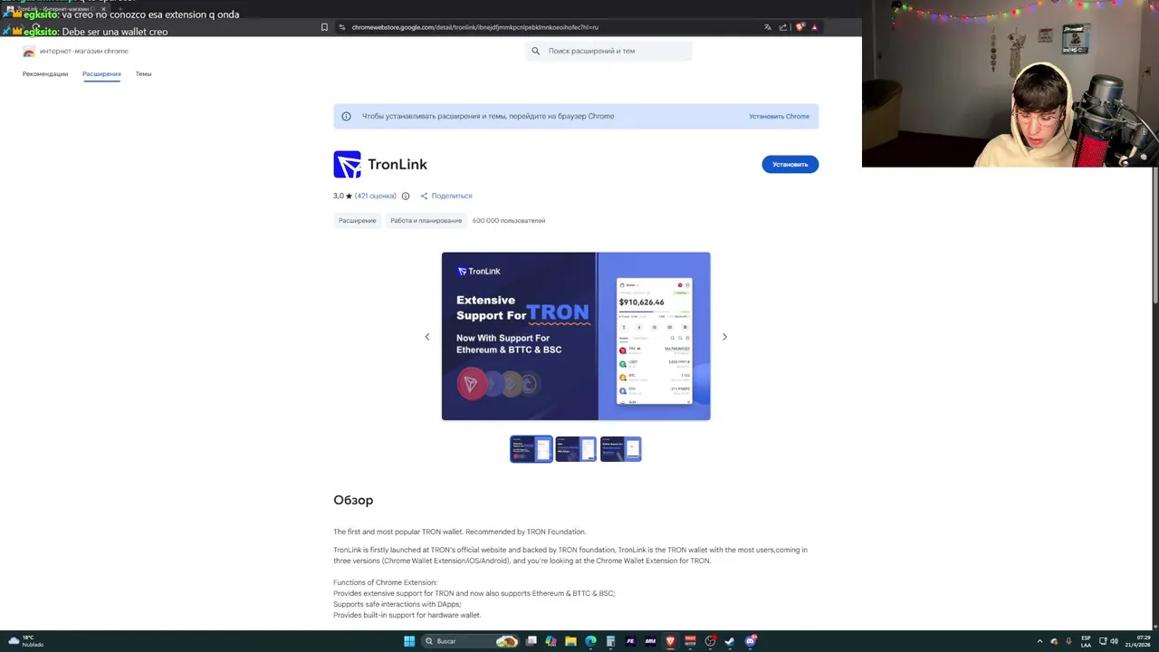Bookmark the page with the address bar icon
Viewport: 1159px width, 652px height.
coord(324,27)
